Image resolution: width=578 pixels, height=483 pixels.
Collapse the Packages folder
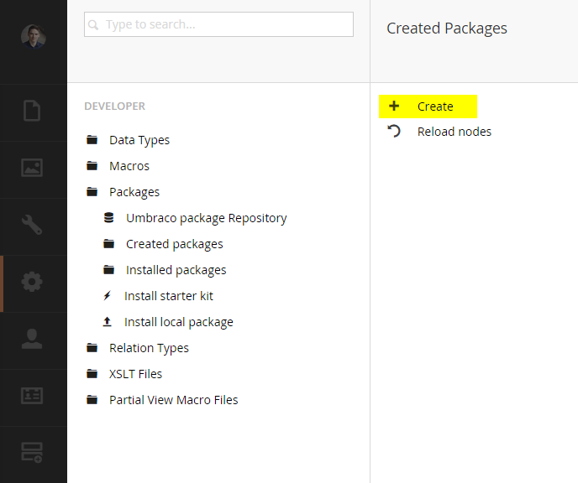click(x=134, y=192)
